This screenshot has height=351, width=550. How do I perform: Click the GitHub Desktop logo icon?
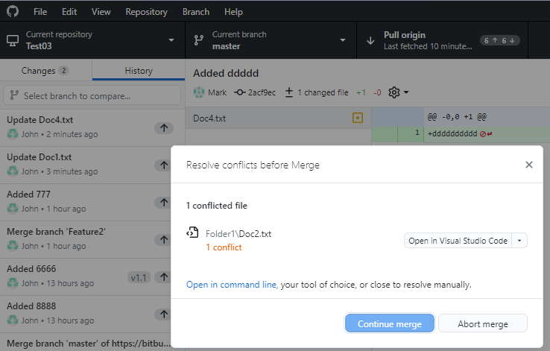(x=13, y=12)
